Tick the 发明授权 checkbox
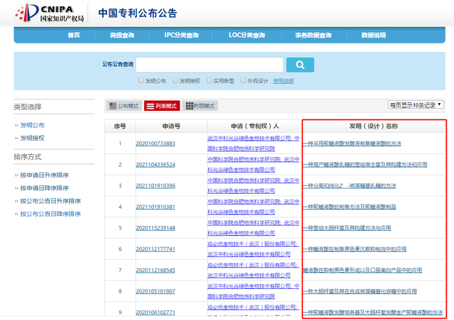 175,80
